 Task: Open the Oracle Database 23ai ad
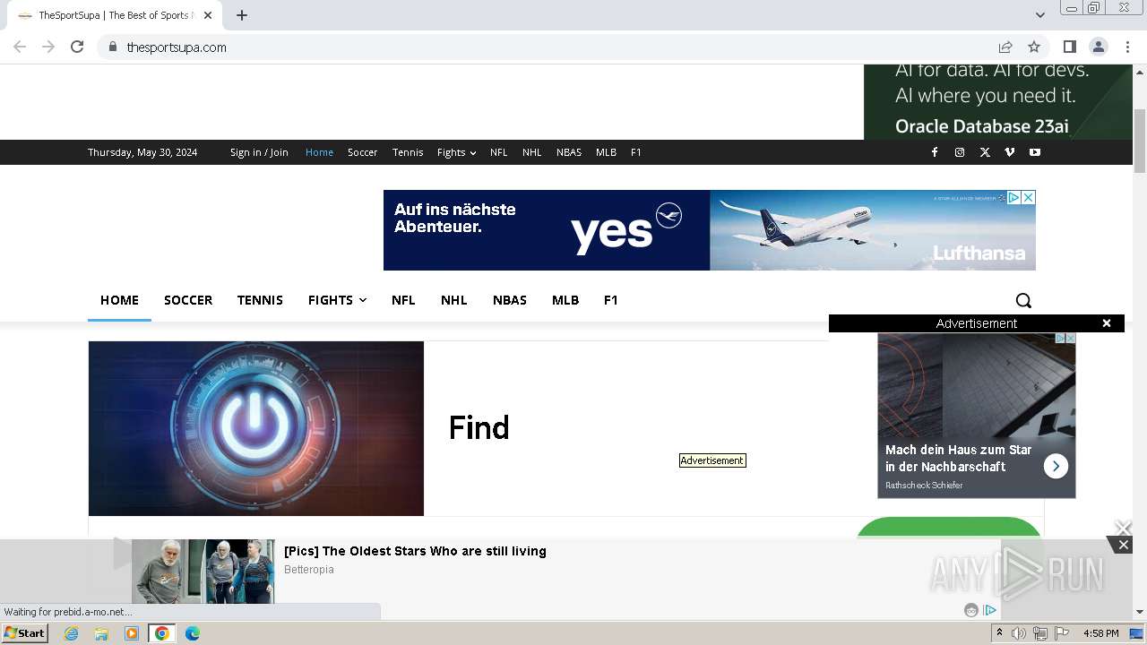point(998,101)
